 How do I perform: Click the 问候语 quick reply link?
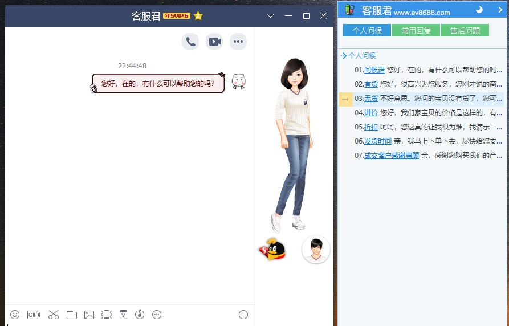(374, 70)
